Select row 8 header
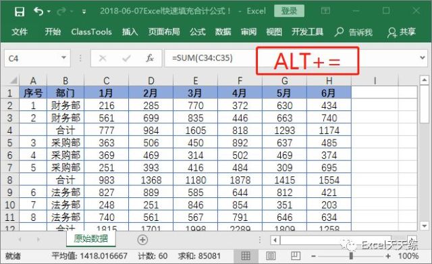The image size is (432, 264). click(10, 180)
